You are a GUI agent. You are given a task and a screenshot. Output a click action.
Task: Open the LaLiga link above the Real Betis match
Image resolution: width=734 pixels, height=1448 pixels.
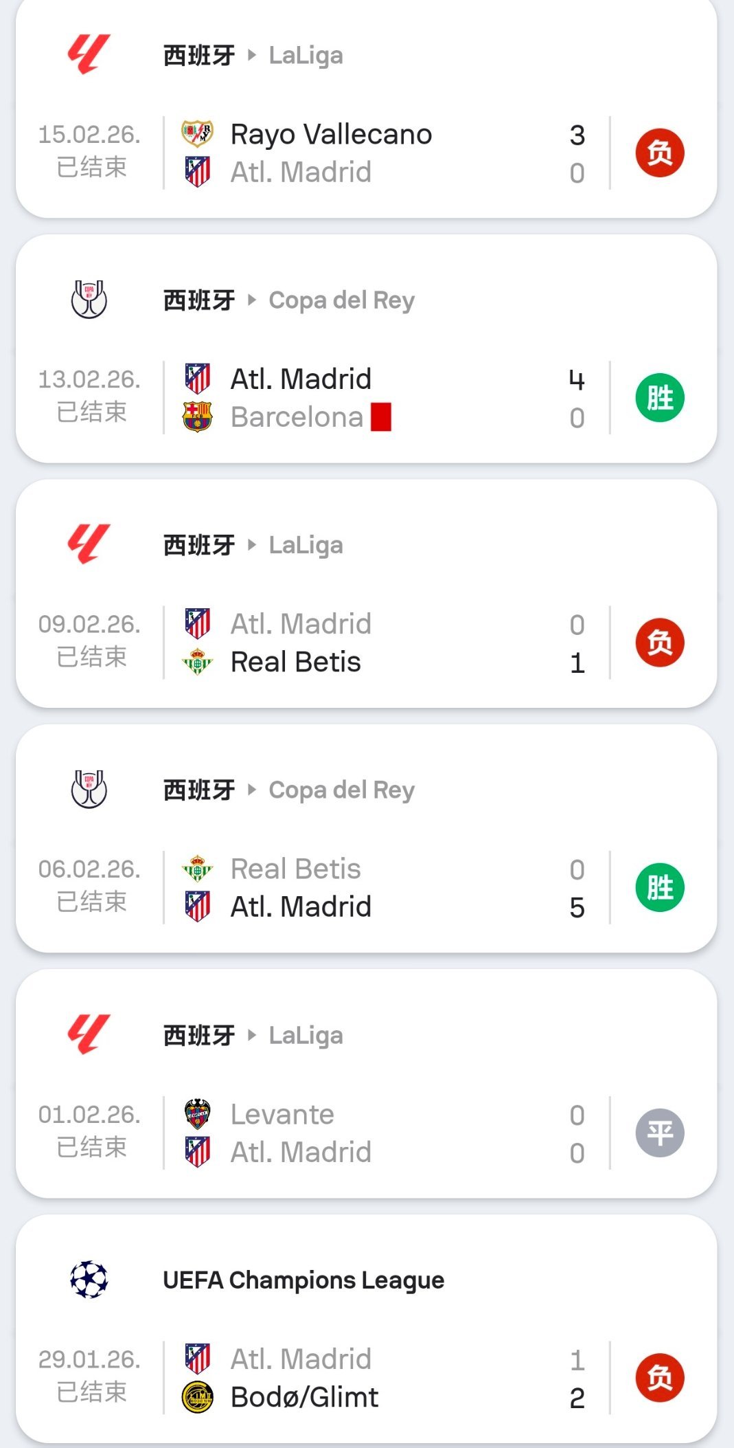click(306, 545)
